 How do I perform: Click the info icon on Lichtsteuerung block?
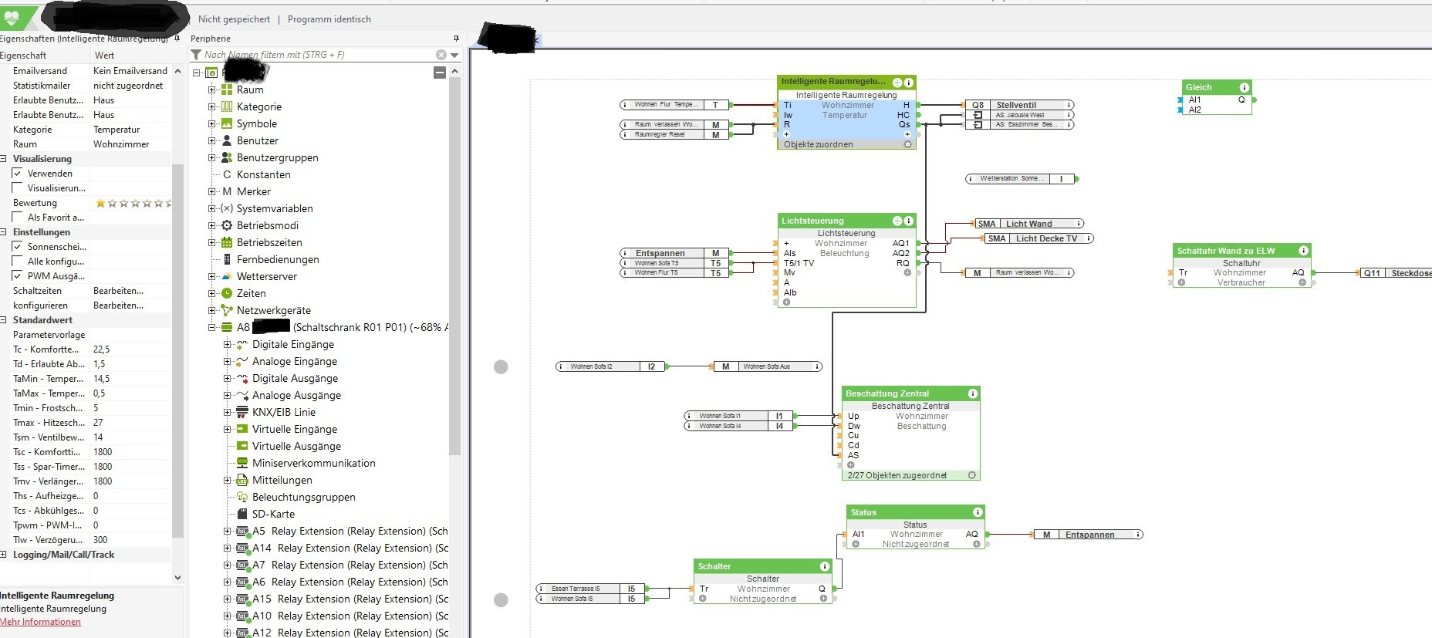(909, 221)
